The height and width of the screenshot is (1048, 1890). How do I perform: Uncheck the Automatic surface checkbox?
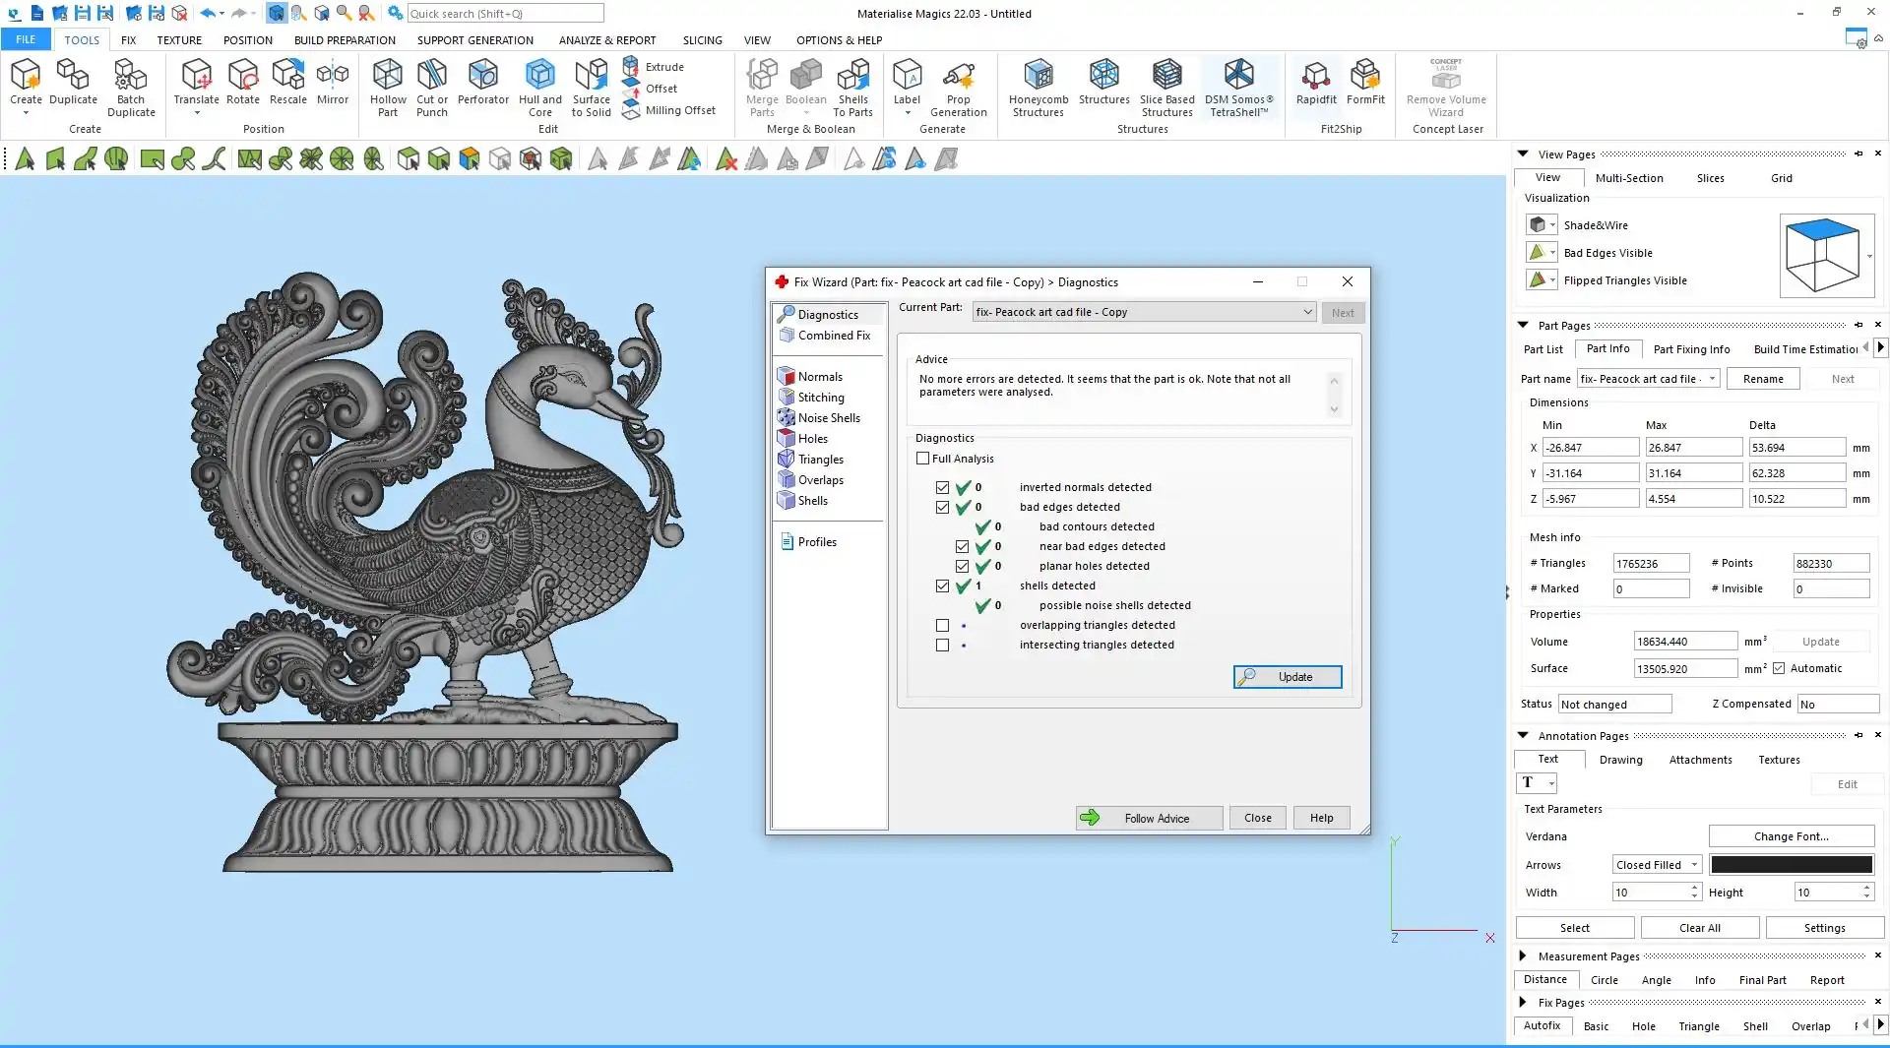point(1779,669)
